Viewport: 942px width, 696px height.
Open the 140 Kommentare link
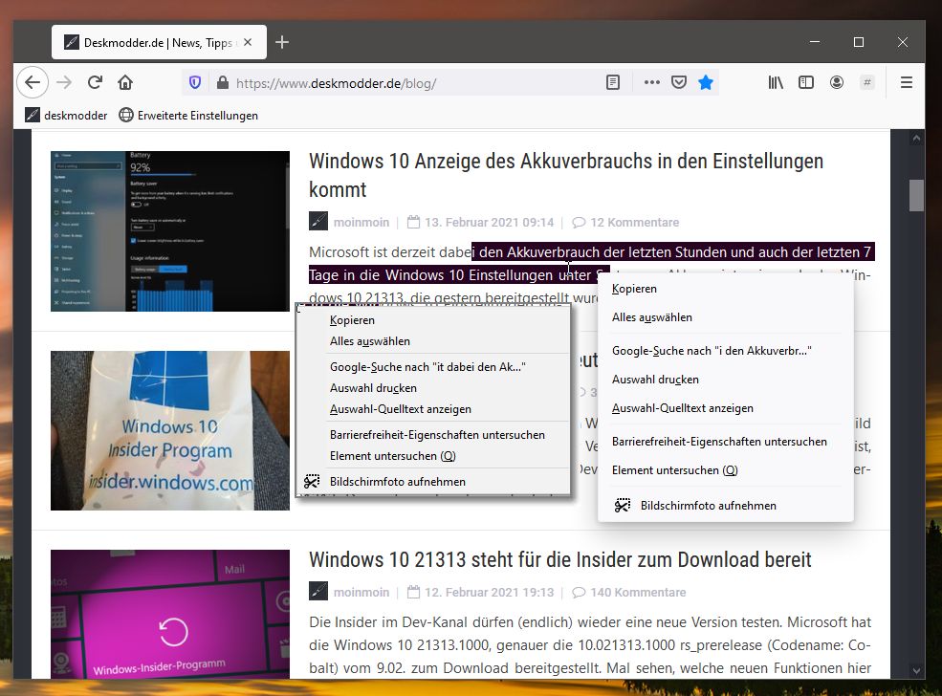click(x=638, y=592)
